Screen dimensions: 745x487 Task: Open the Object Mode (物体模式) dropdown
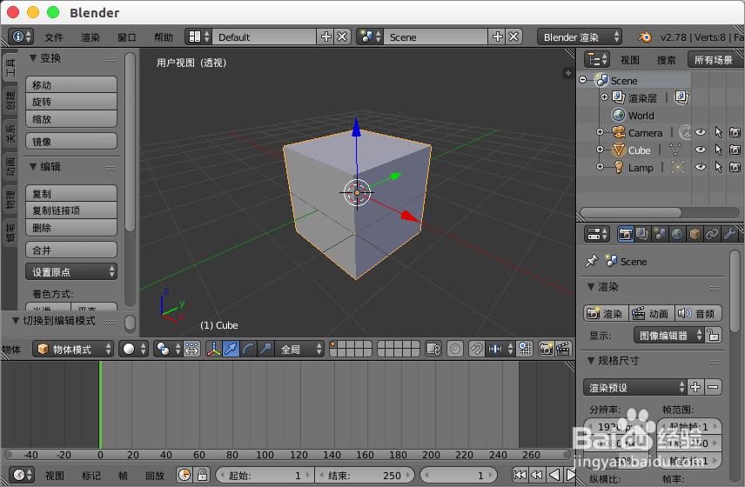click(x=73, y=350)
